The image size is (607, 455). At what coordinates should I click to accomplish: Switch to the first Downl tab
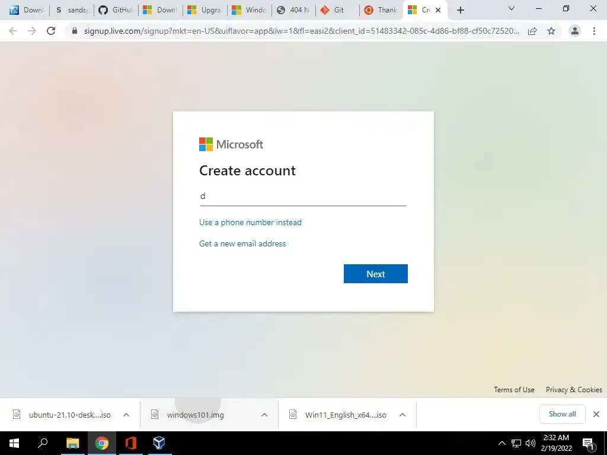[x=26, y=10]
